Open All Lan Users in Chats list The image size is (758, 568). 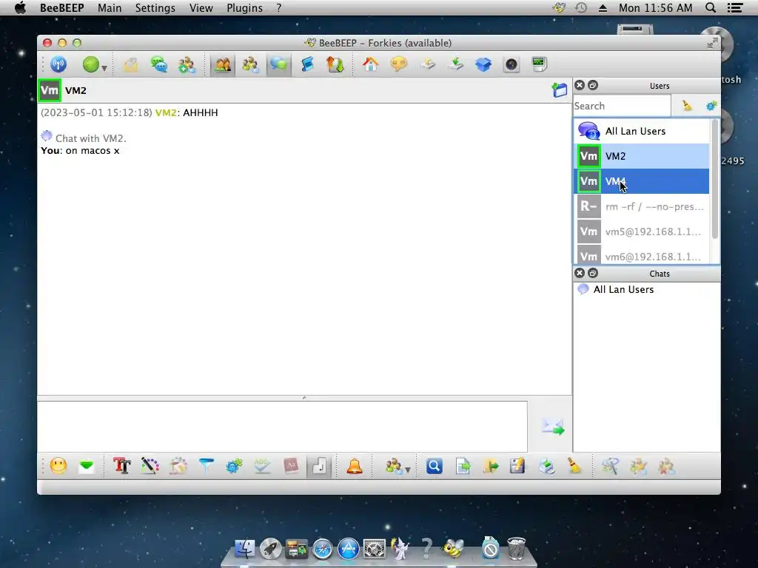(x=646, y=289)
